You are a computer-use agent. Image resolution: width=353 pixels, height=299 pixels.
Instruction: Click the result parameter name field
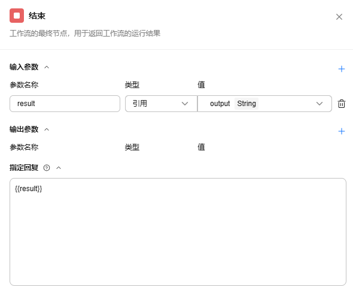(x=65, y=104)
